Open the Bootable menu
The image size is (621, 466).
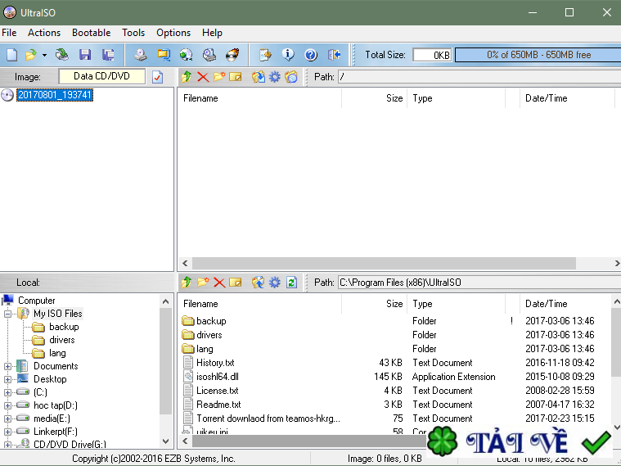(x=91, y=33)
